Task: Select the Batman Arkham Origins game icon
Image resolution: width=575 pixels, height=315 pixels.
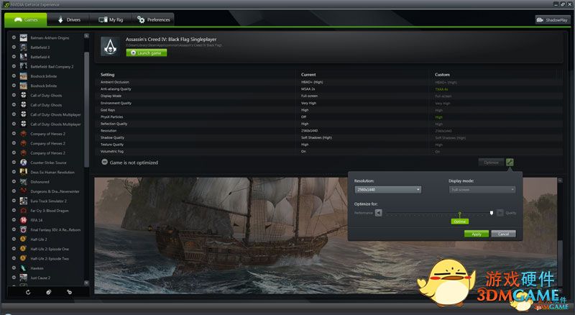Action: 24,37
